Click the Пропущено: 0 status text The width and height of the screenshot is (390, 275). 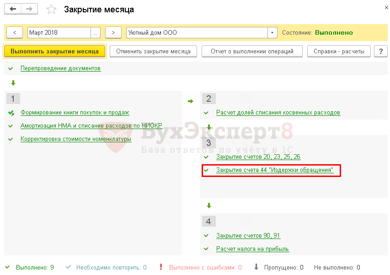pos(284,267)
